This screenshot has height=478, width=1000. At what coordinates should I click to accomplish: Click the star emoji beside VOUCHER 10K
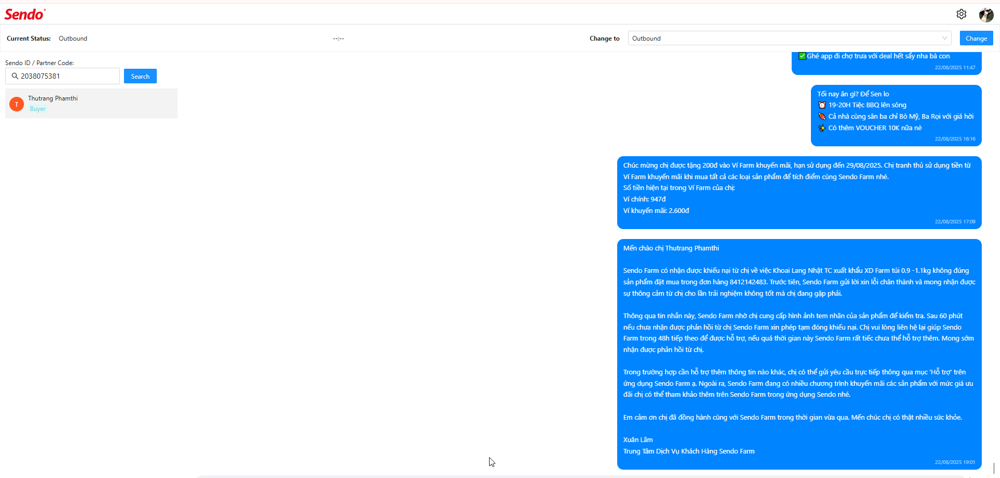[822, 128]
